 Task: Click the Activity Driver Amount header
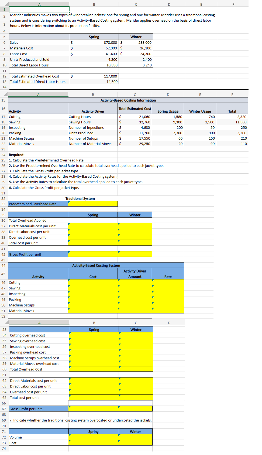point(135,274)
